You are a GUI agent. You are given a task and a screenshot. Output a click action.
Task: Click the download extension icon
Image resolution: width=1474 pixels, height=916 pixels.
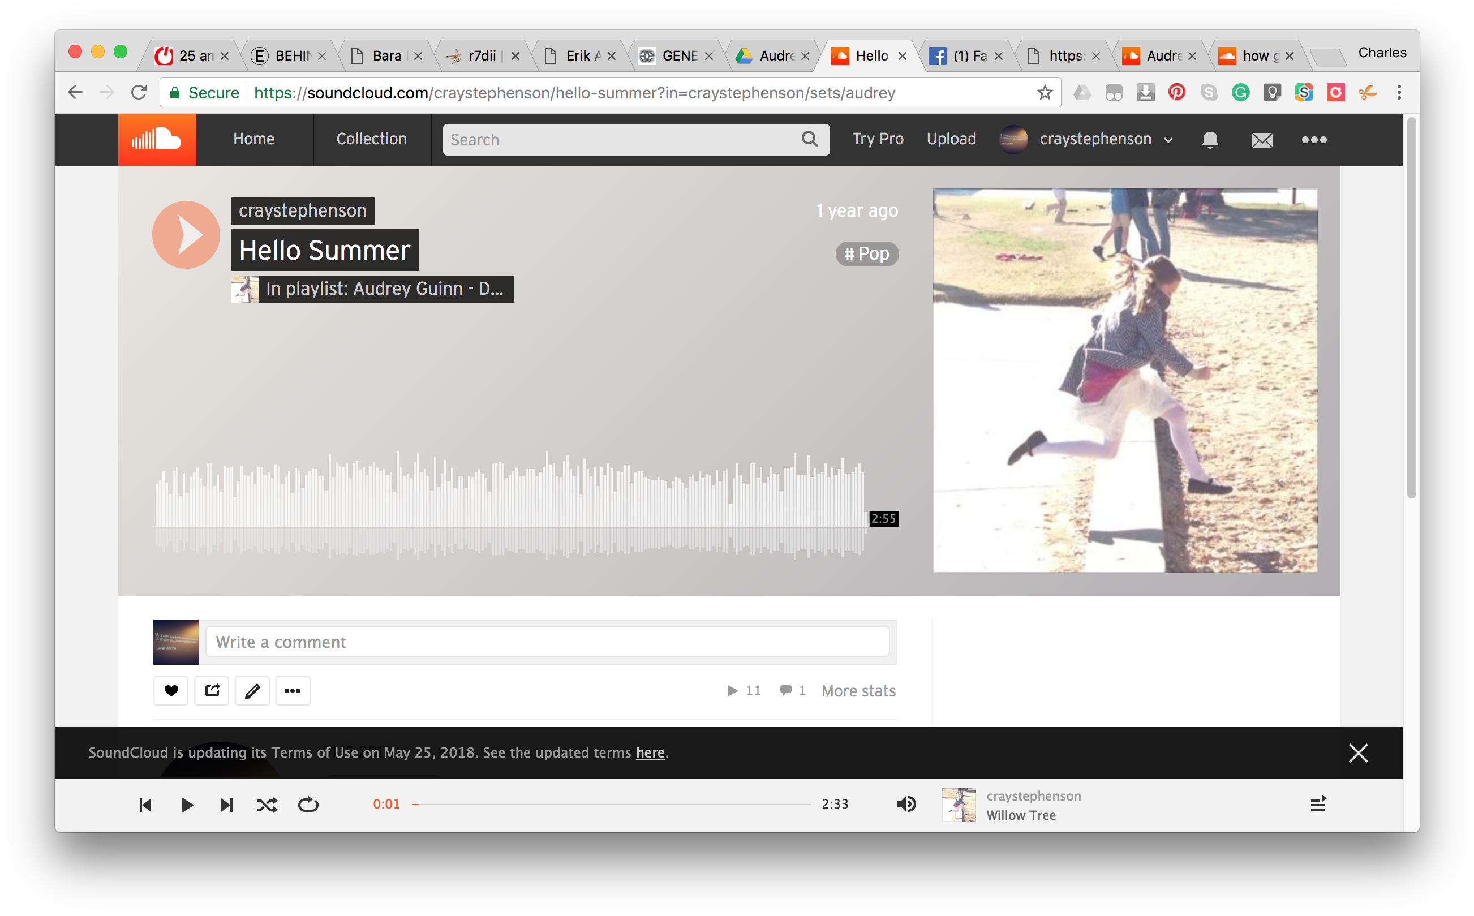pos(1145,93)
